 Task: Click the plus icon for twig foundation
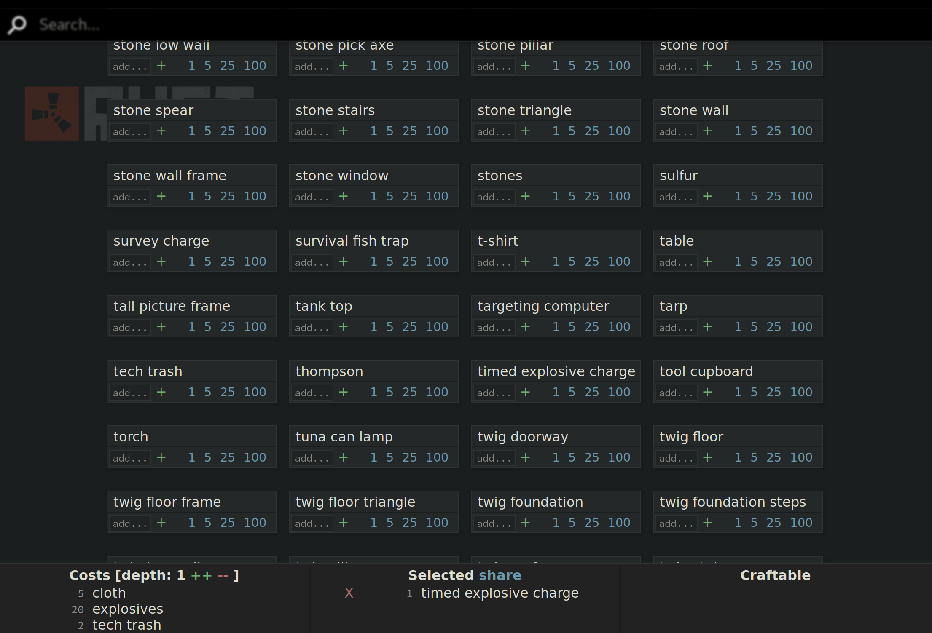point(525,523)
